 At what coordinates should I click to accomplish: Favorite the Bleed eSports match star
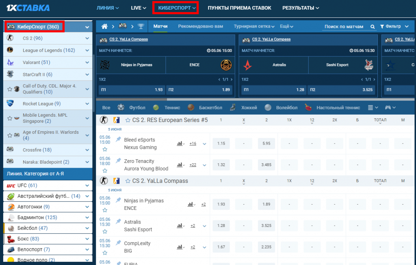coord(105,149)
